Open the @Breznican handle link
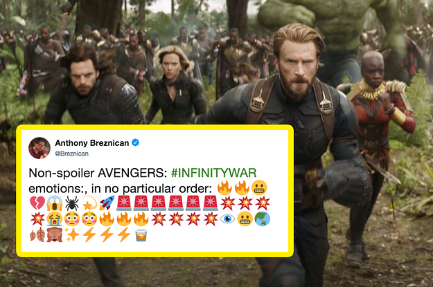This screenshot has width=433, height=287. (71, 154)
